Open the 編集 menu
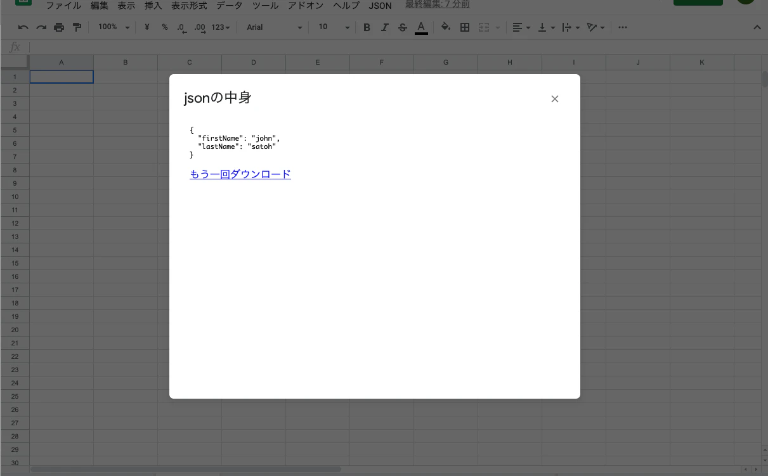The height and width of the screenshot is (476, 768). click(x=99, y=6)
